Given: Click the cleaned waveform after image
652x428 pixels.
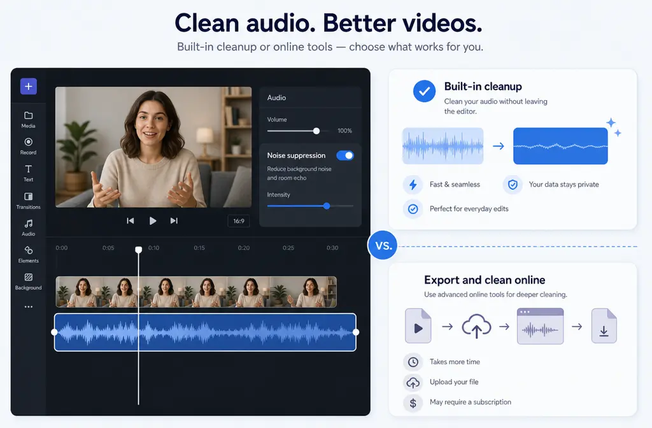Looking at the screenshot, I should pyautogui.click(x=560, y=146).
